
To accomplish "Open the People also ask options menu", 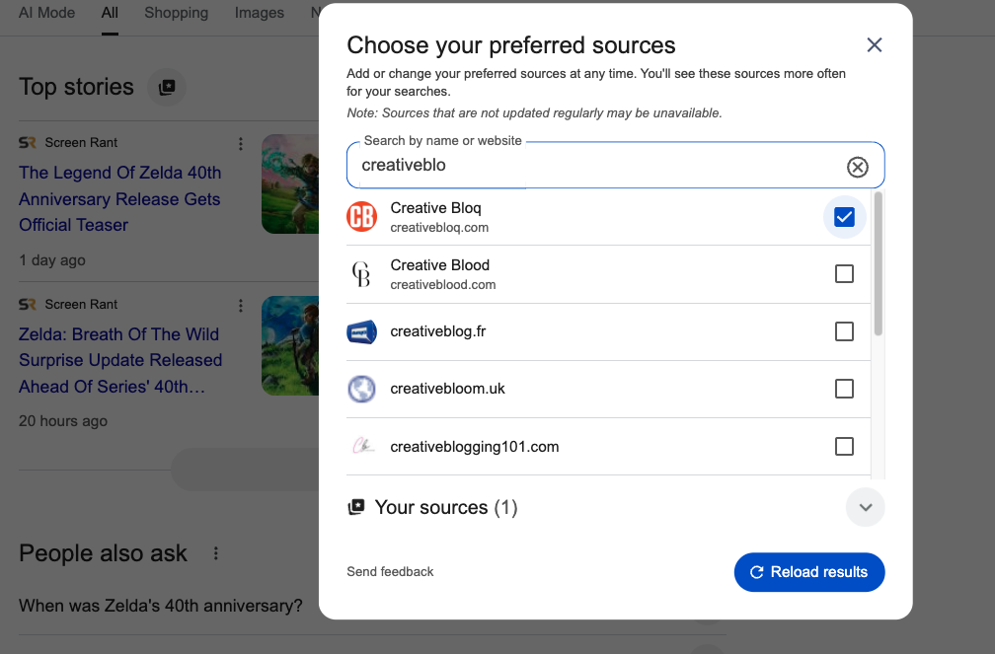I will (216, 553).
